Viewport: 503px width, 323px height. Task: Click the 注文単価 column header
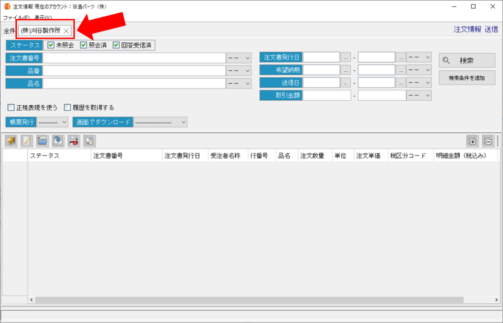click(x=371, y=155)
